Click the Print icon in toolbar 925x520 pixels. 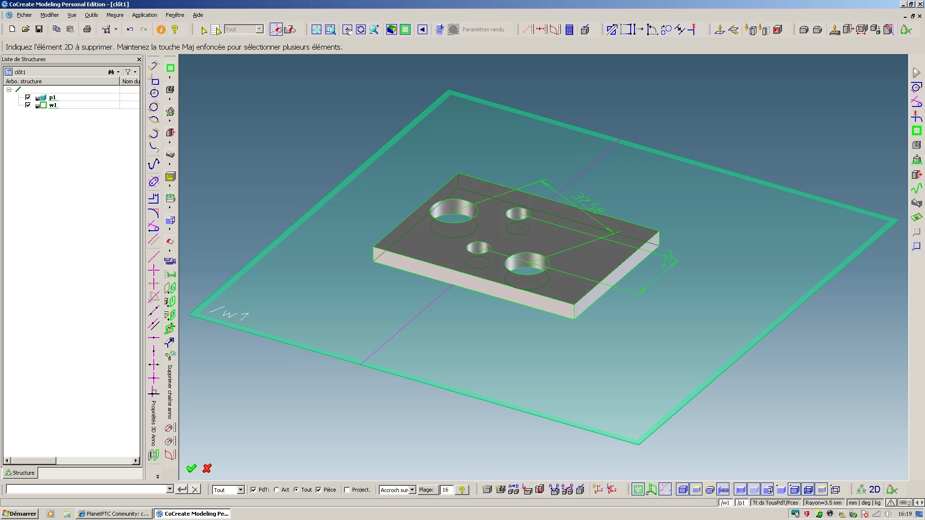[x=87, y=29]
